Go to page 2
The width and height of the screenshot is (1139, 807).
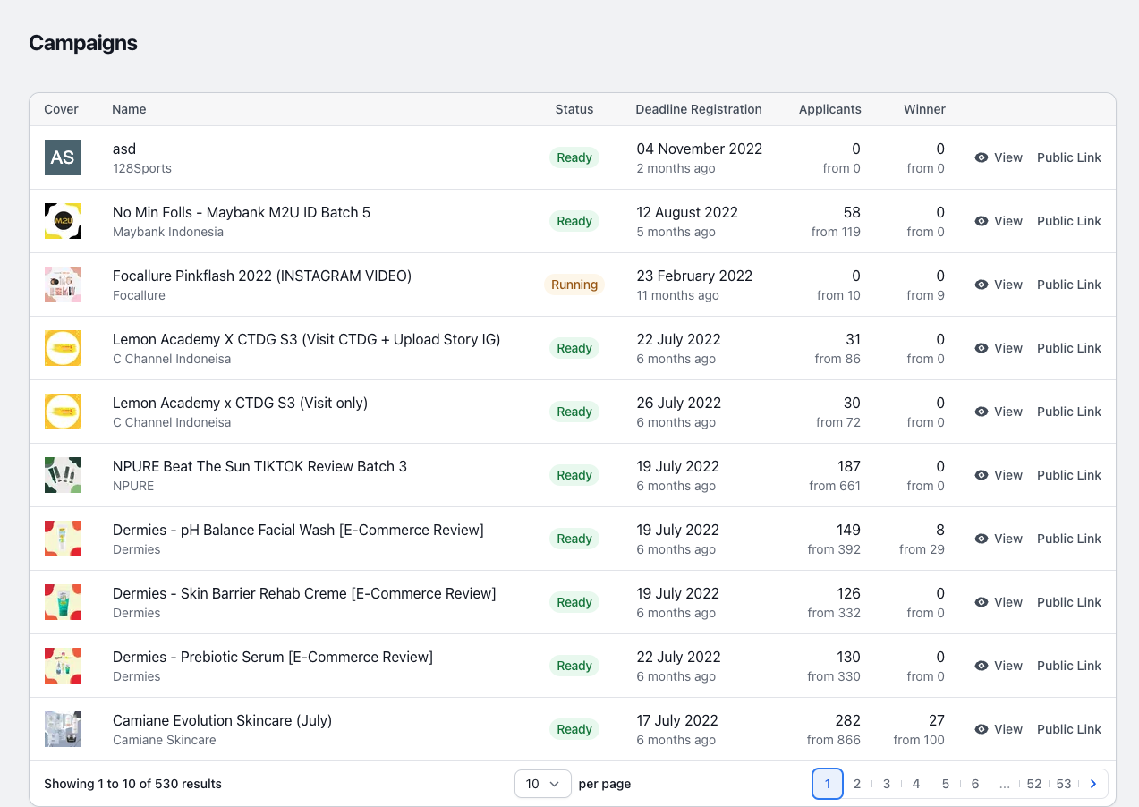click(x=857, y=784)
